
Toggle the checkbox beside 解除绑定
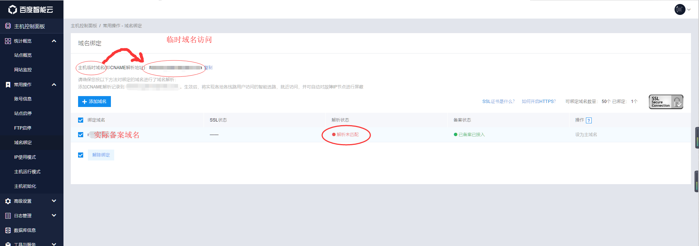pyautogui.click(x=81, y=155)
